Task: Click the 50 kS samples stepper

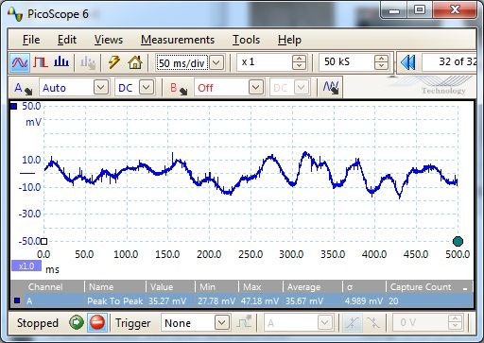Action: 381,62
